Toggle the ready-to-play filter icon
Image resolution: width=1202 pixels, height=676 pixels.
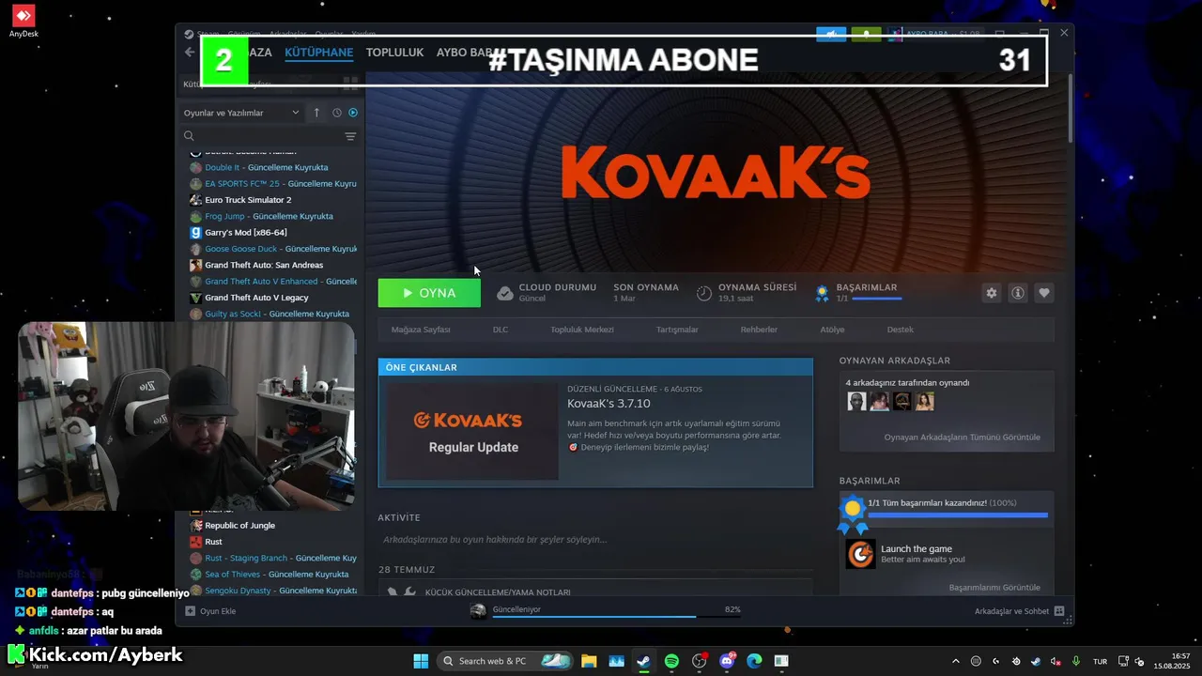pyautogui.click(x=353, y=113)
